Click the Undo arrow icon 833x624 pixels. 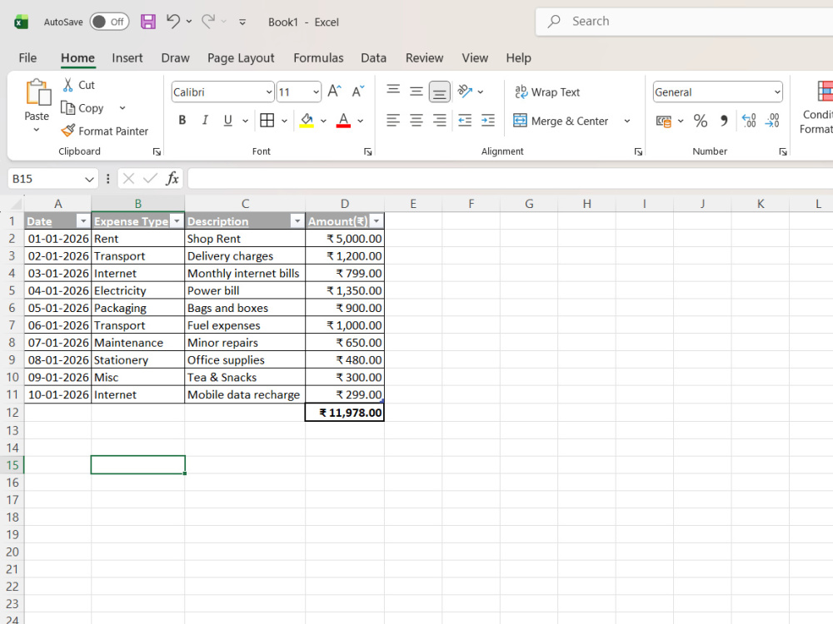tap(173, 22)
